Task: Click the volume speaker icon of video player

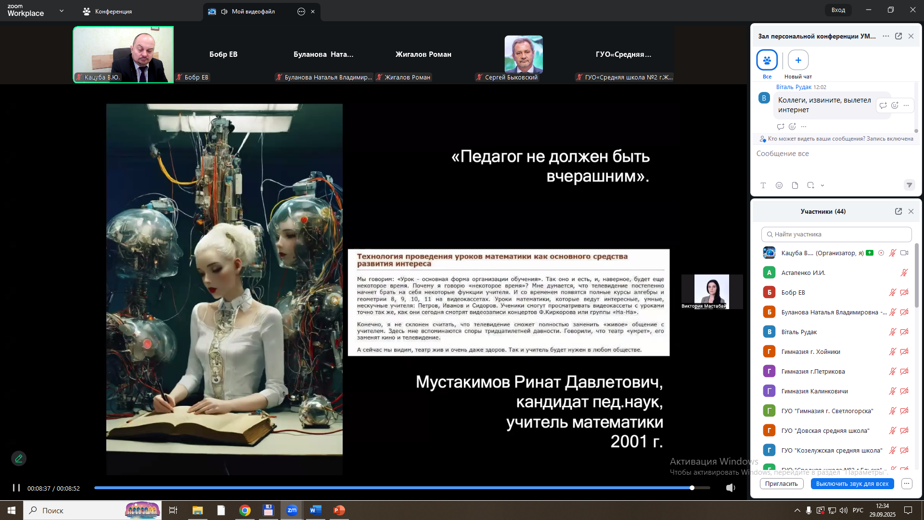Action: (x=730, y=488)
